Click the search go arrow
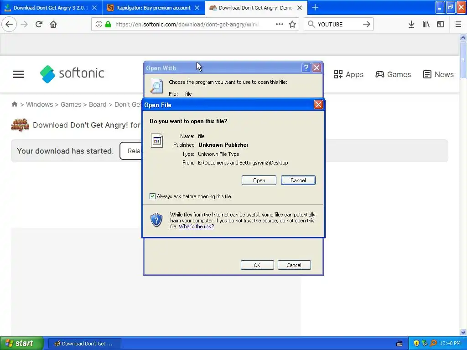Image resolution: width=467 pixels, height=350 pixels. pyautogui.click(x=366, y=24)
